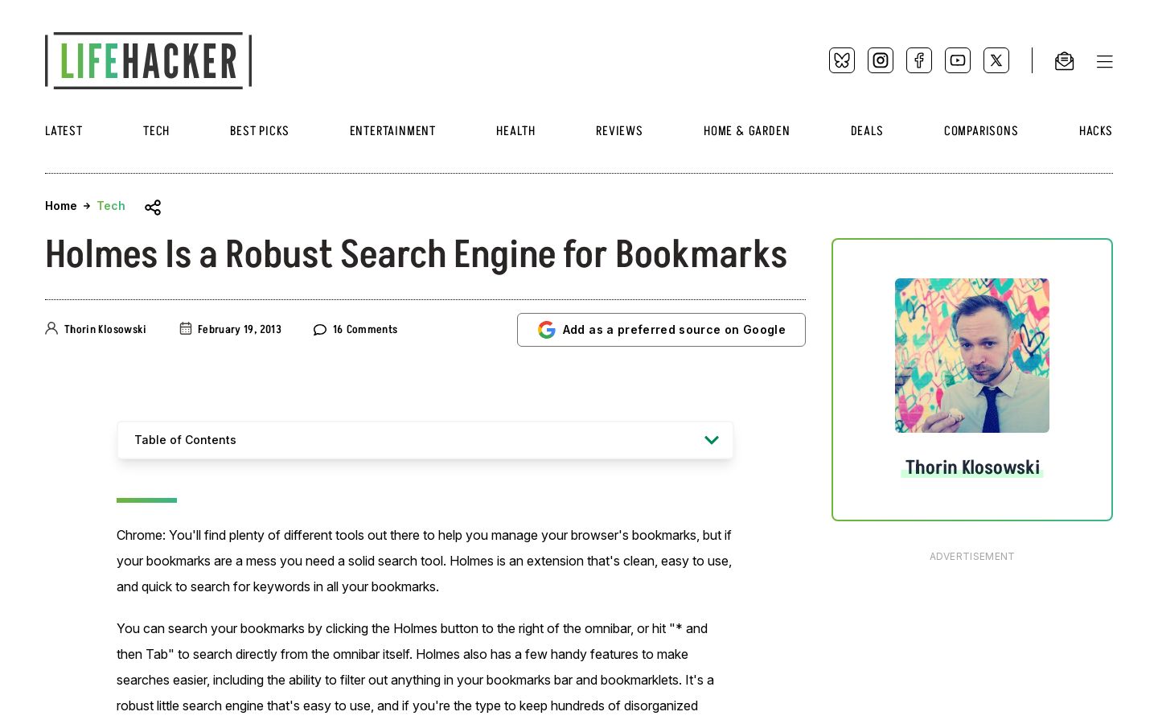View the 16 Comments link
Viewport: 1158px width, 724px height.
click(x=365, y=330)
